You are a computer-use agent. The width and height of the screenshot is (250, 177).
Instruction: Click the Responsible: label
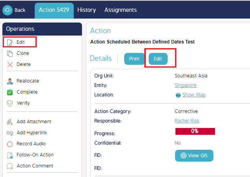[108, 121]
